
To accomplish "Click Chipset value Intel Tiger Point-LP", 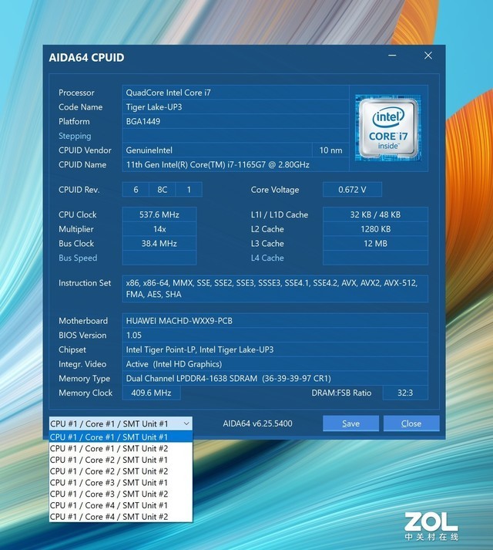I will pyautogui.click(x=275, y=349).
